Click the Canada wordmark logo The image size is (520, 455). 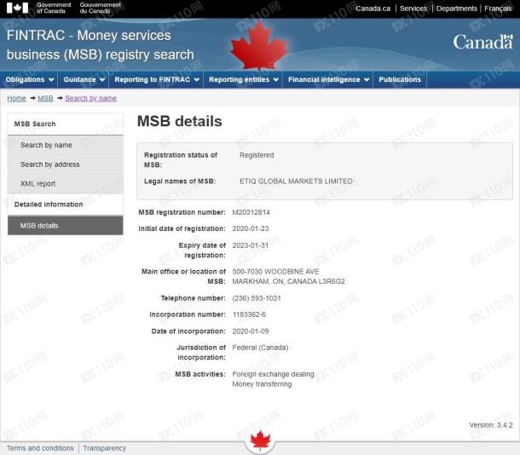coord(482,42)
